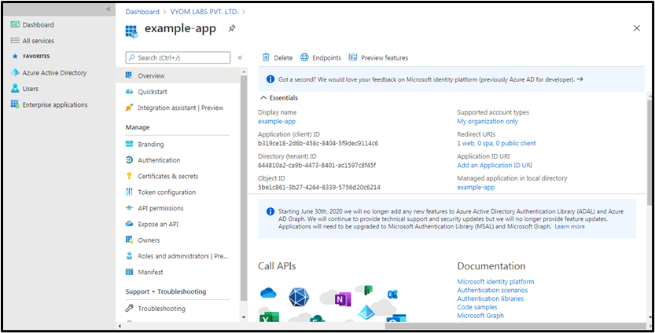Collapse the left portal sidebar
The width and height of the screenshot is (655, 333).
pyautogui.click(x=109, y=9)
